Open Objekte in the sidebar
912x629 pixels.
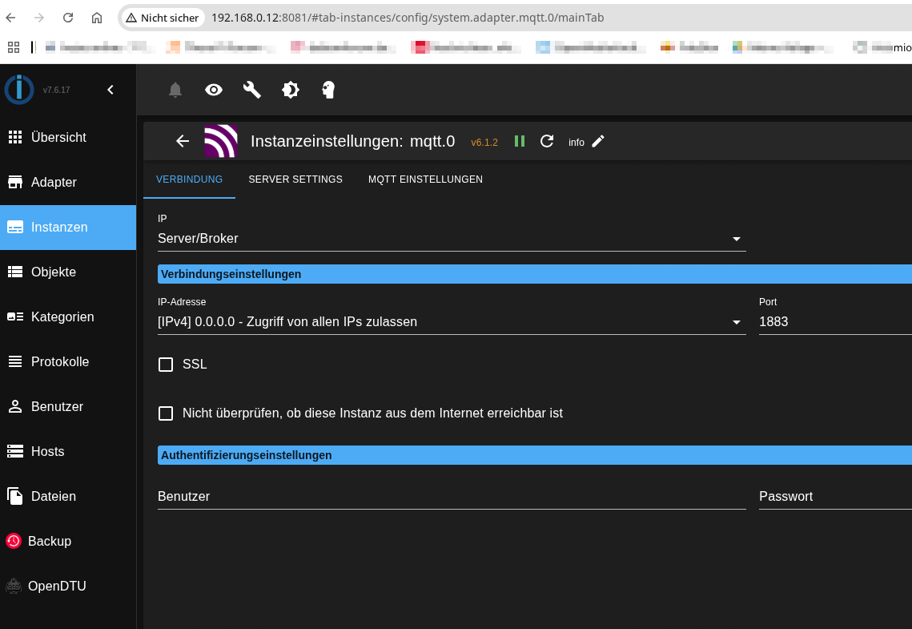(68, 272)
